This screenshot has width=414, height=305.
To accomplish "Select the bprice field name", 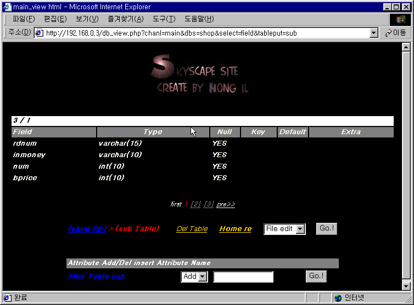I will click(x=25, y=178).
